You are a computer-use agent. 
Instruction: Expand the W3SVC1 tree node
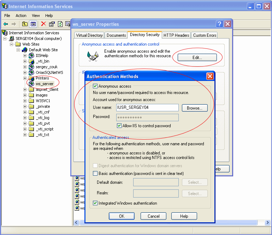coord(25,101)
